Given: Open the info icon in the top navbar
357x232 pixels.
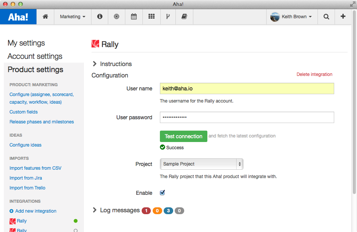Looking at the screenshot, I should [x=100, y=16].
